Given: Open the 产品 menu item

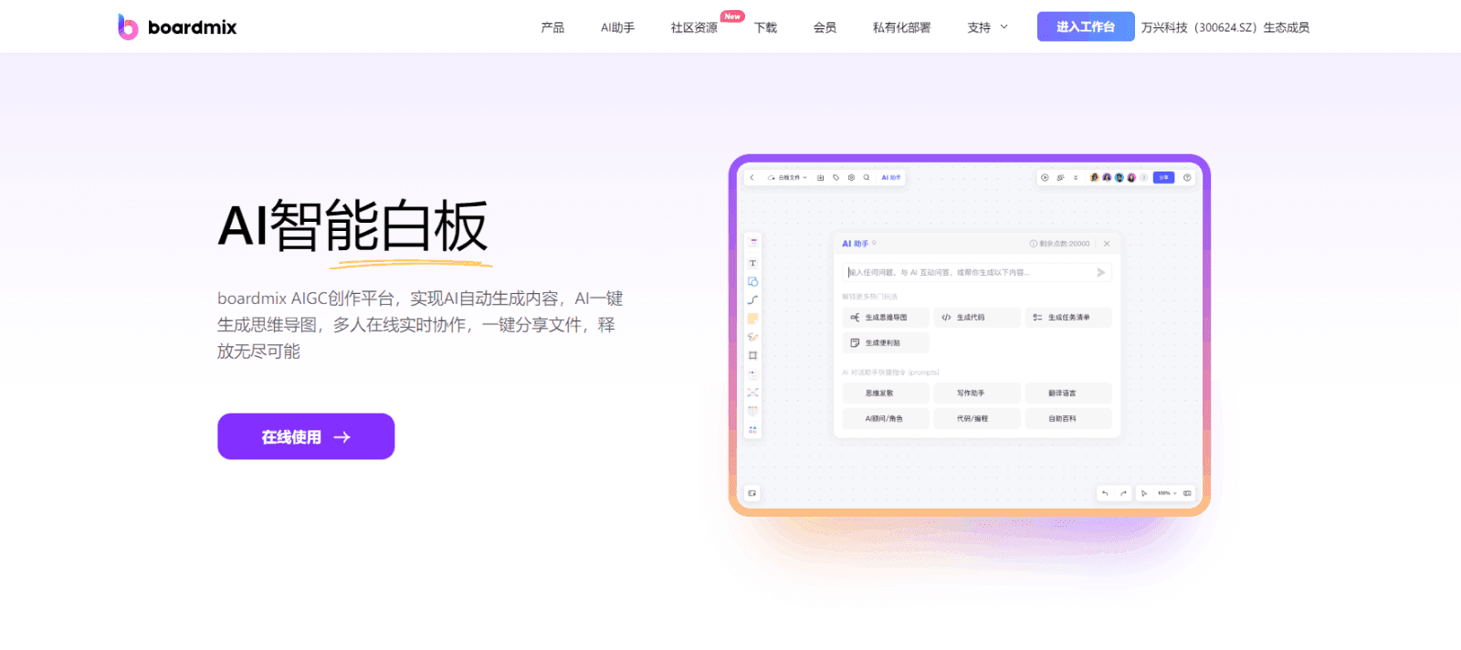Looking at the screenshot, I should tap(552, 27).
